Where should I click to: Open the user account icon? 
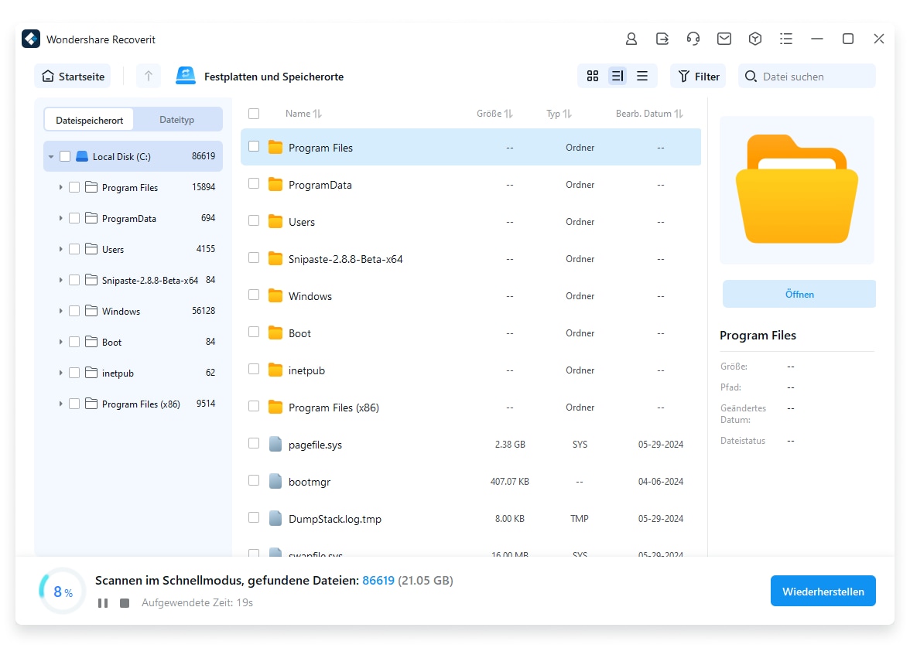click(x=631, y=39)
